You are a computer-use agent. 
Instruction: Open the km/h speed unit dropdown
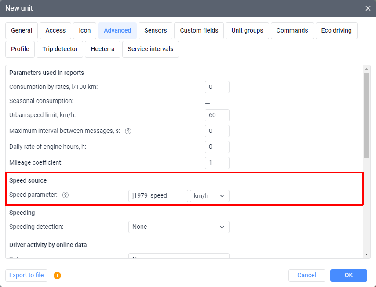click(x=210, y=196)
